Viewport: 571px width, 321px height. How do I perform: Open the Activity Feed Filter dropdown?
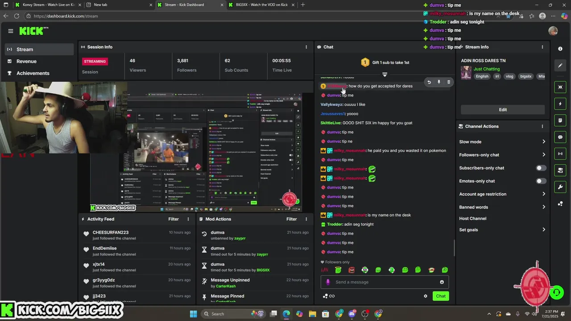(174, 219)
